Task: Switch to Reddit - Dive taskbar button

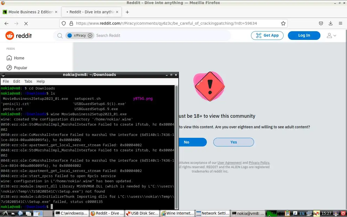Action: (107, 213)
